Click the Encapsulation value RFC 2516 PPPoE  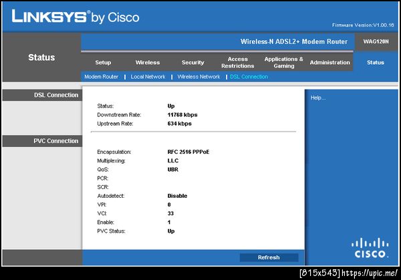click(188, 152)
